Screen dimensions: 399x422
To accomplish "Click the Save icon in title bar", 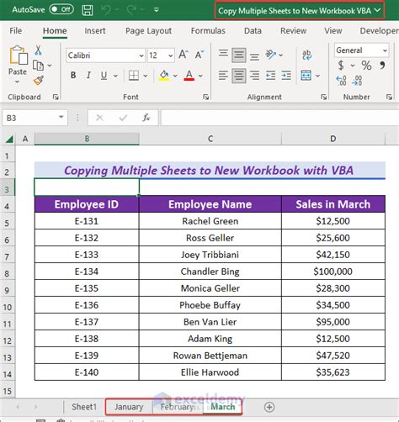I will coord(88,10).
